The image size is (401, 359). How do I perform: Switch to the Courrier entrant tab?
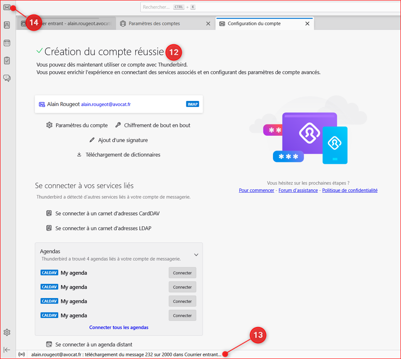tap(66, 23)
